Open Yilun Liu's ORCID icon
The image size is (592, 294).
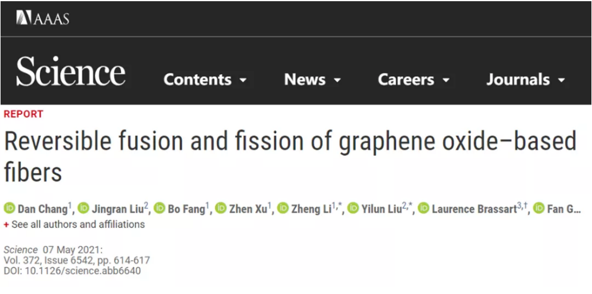[354, 208]
